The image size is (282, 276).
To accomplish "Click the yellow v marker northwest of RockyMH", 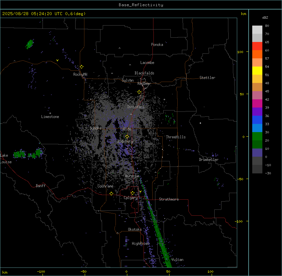I will 57,60.
